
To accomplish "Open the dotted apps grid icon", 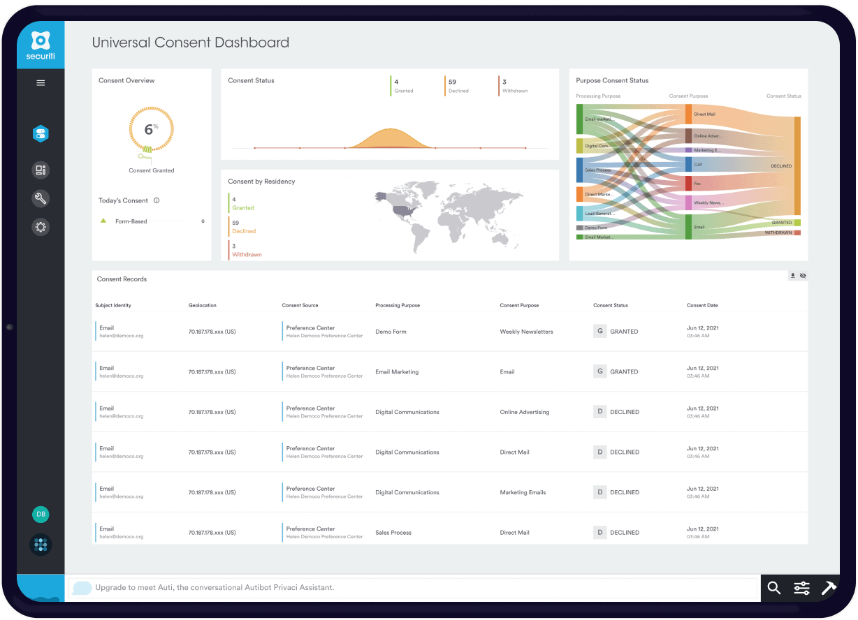I will (x=41, y=545).
